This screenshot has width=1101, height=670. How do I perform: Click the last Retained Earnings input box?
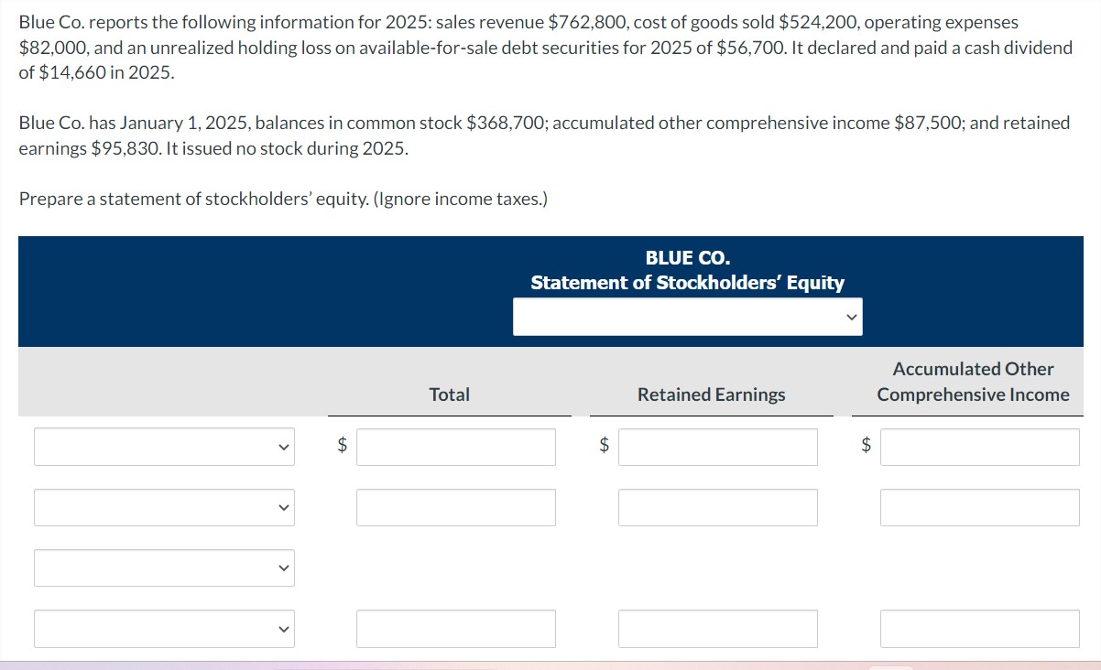[x=717, y=629]
